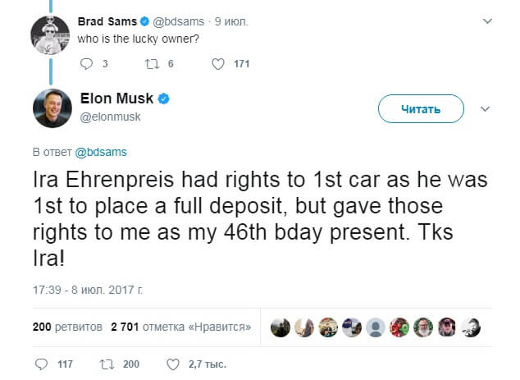Open Brad Sams tweet options chevron
This screenshot has height=380, width=520.
(490, 21)
